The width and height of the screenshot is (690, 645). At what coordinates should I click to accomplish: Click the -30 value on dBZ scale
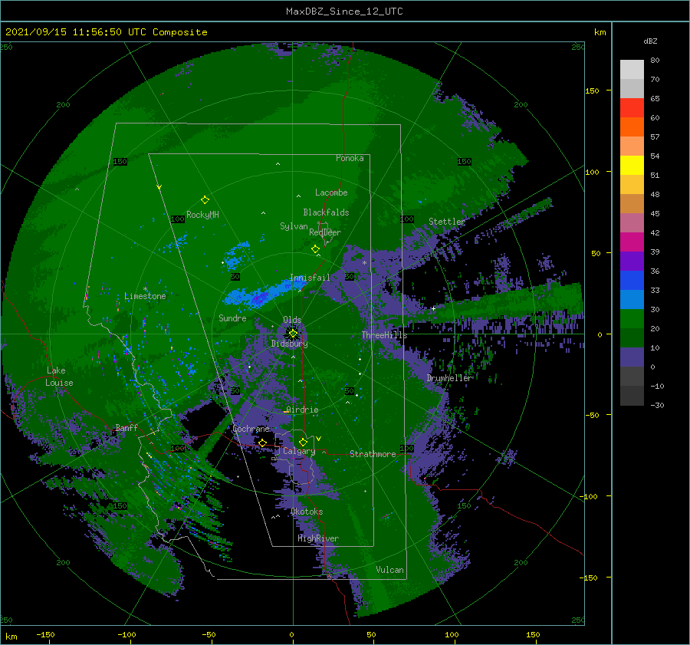[x=657, y=406]
